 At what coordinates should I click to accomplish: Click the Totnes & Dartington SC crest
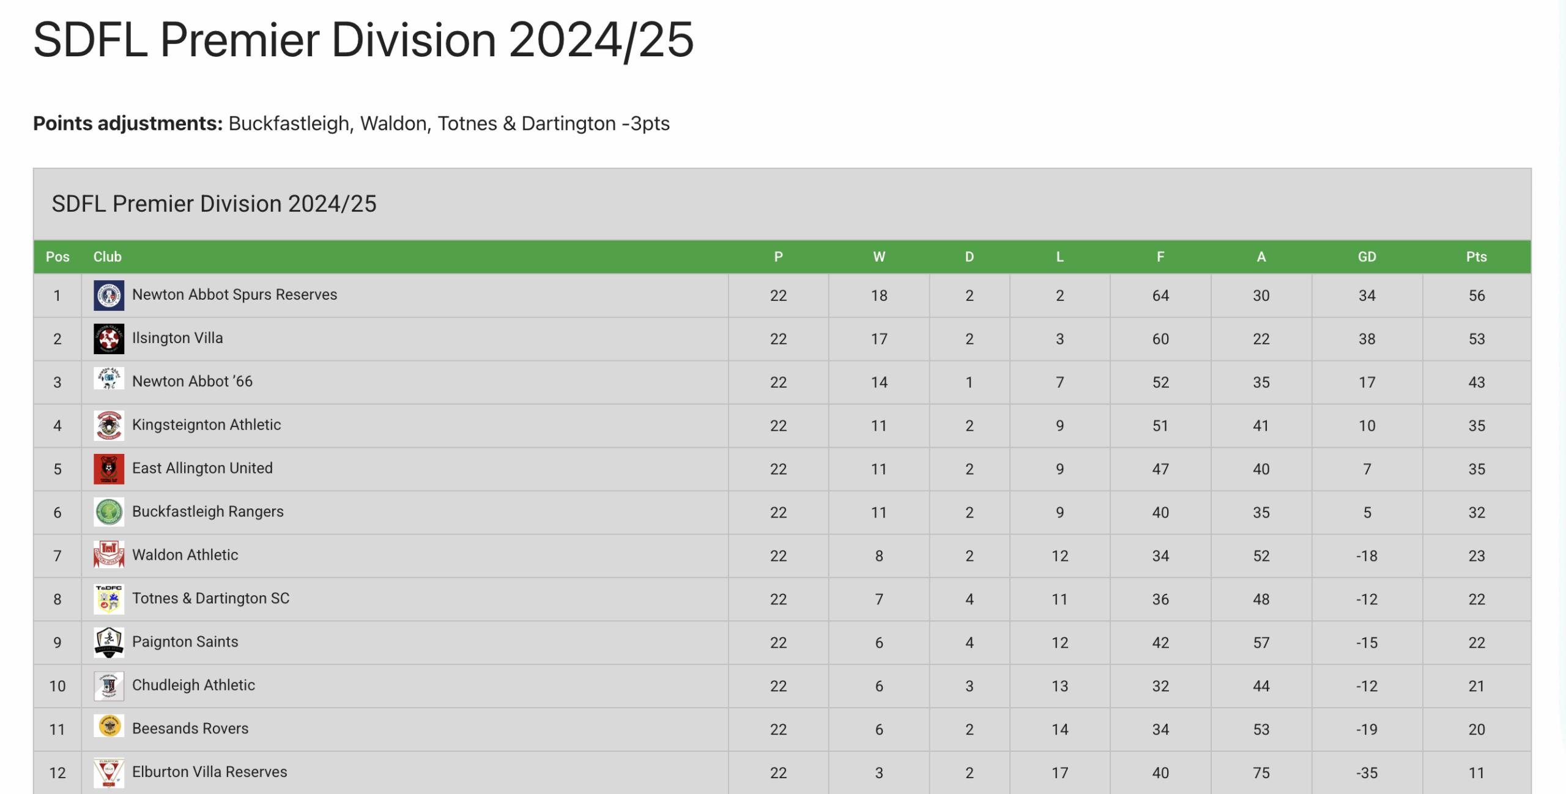click(109, 599)
